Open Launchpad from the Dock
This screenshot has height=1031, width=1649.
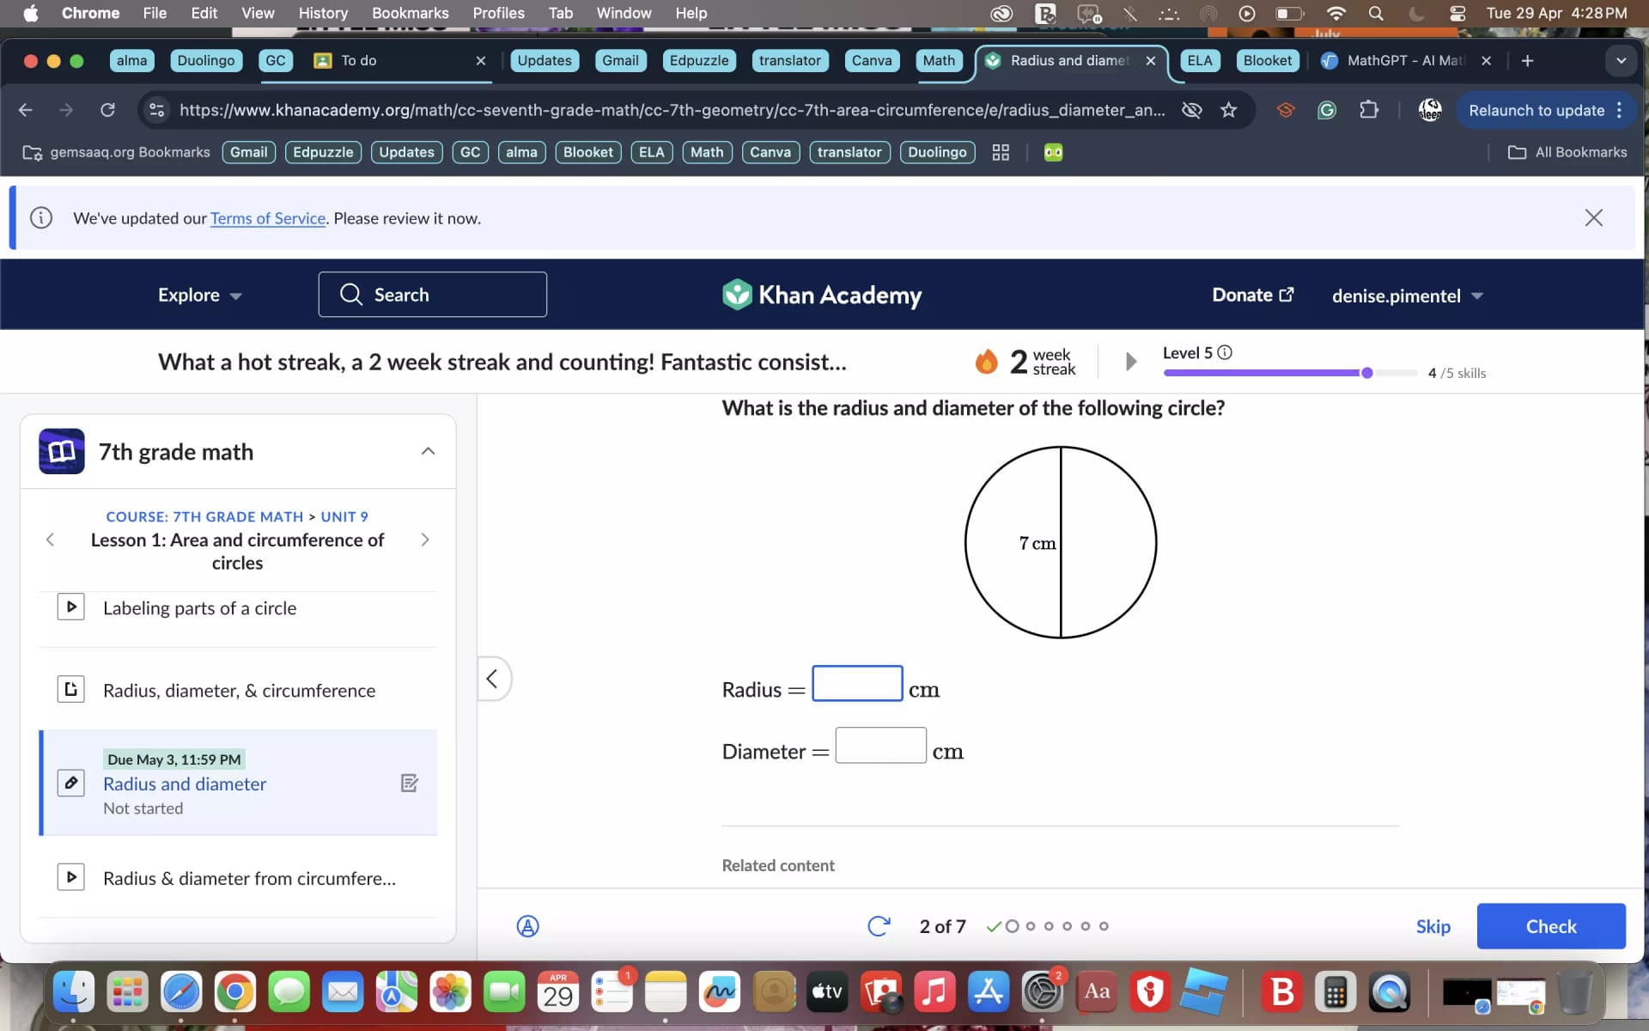127,991
